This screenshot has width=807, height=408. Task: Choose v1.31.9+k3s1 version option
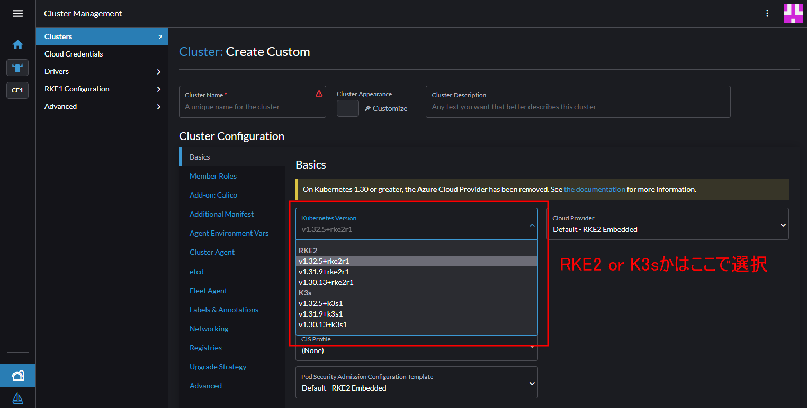click(x=417, y=314)
